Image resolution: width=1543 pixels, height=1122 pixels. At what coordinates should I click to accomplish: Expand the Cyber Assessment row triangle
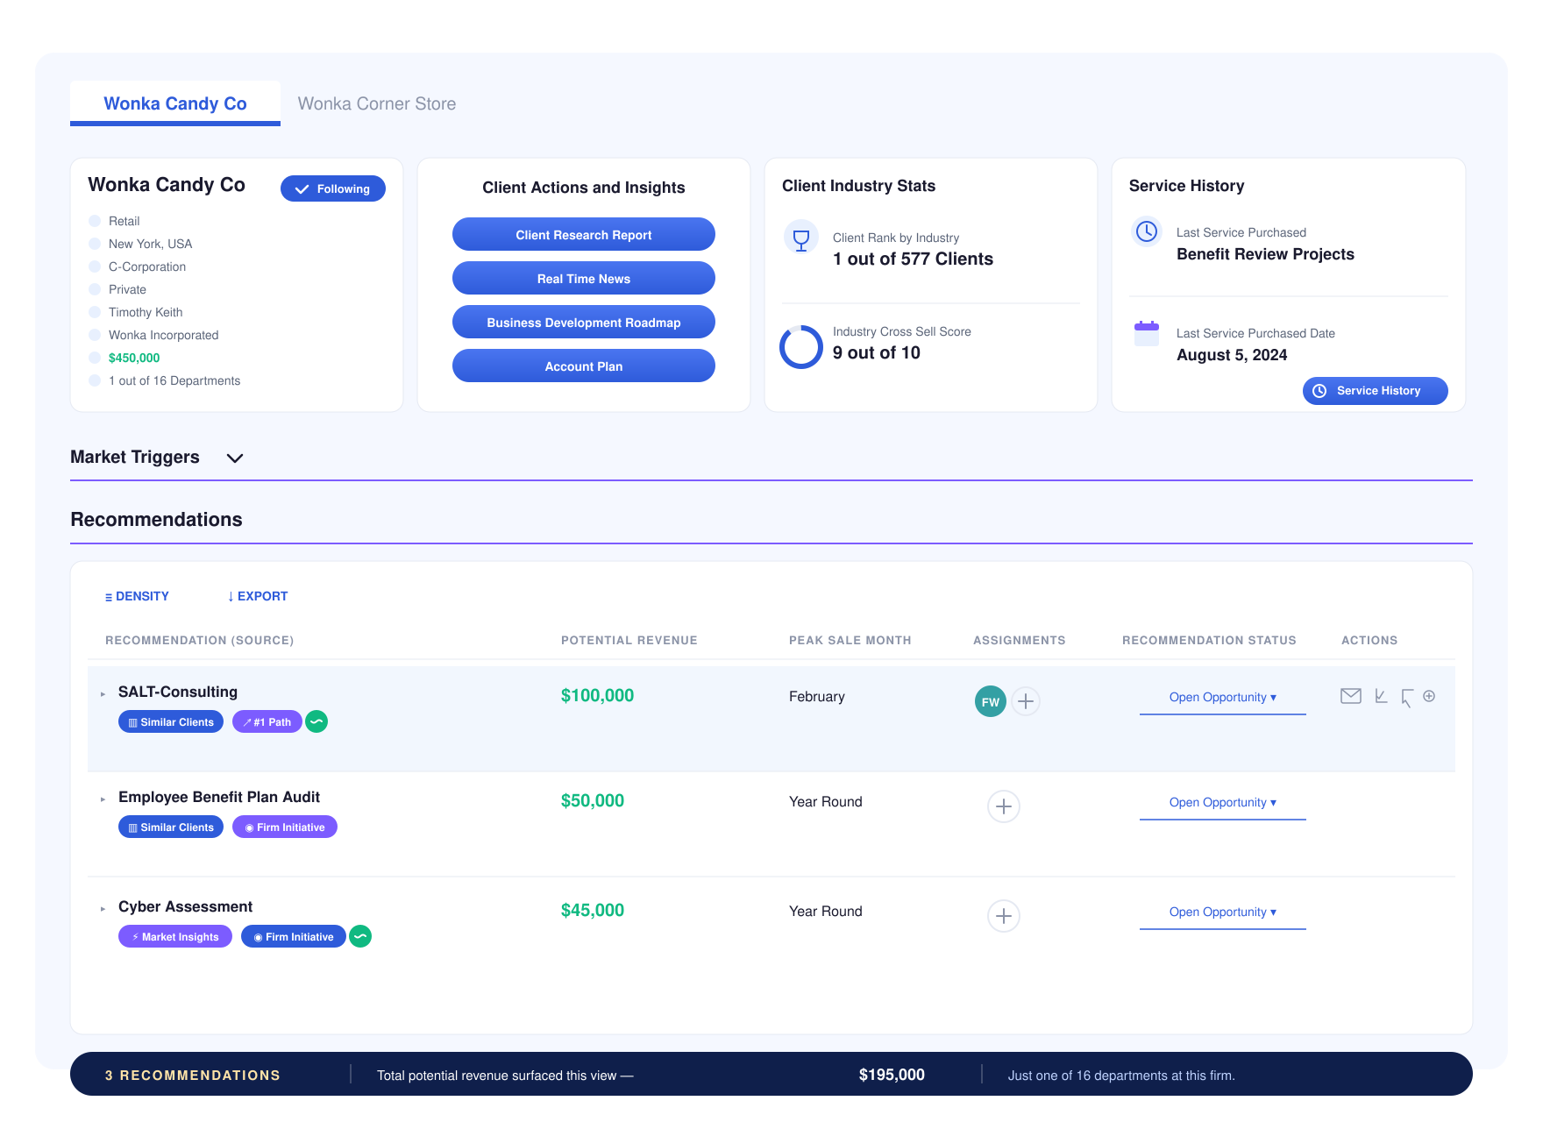coord(103,909)
